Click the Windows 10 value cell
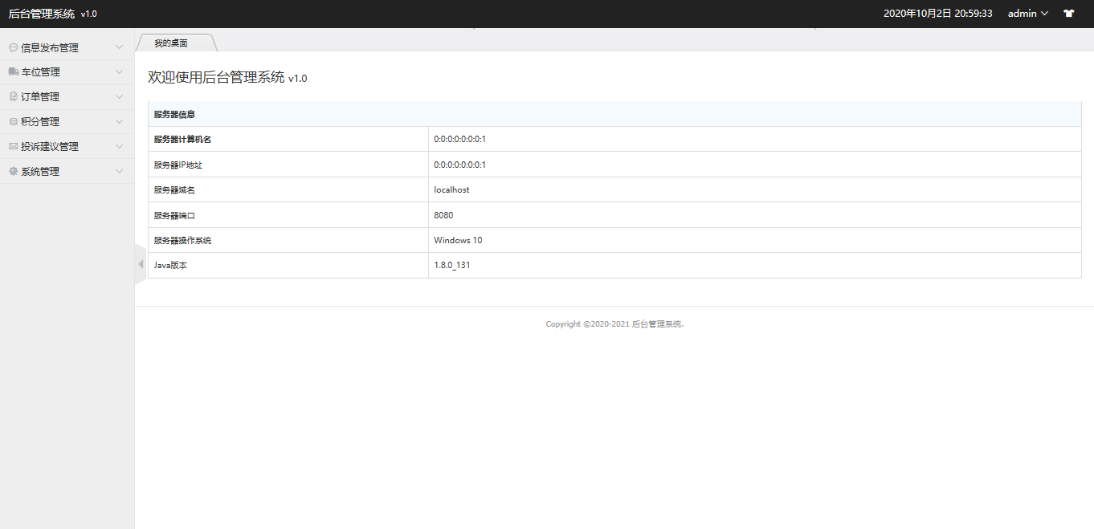The height and width of the screenshot is (529, 1094). (x=755, y=240)
